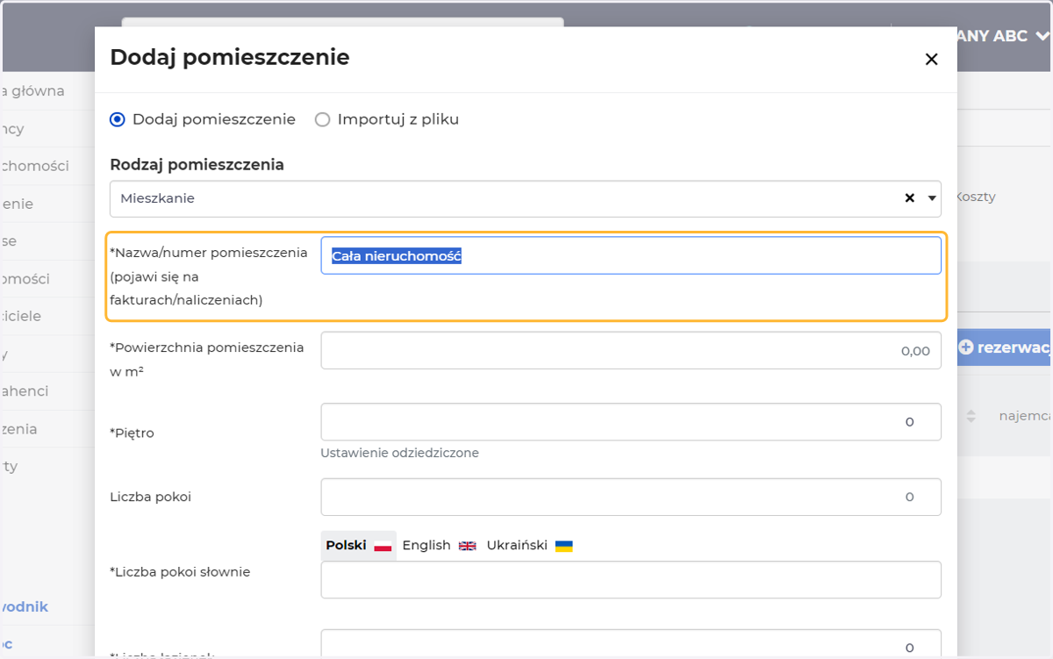The height and width of the screenshot is (659, 1053).
Task: Switch to the Polski language tab
Action: pos(358,546)
